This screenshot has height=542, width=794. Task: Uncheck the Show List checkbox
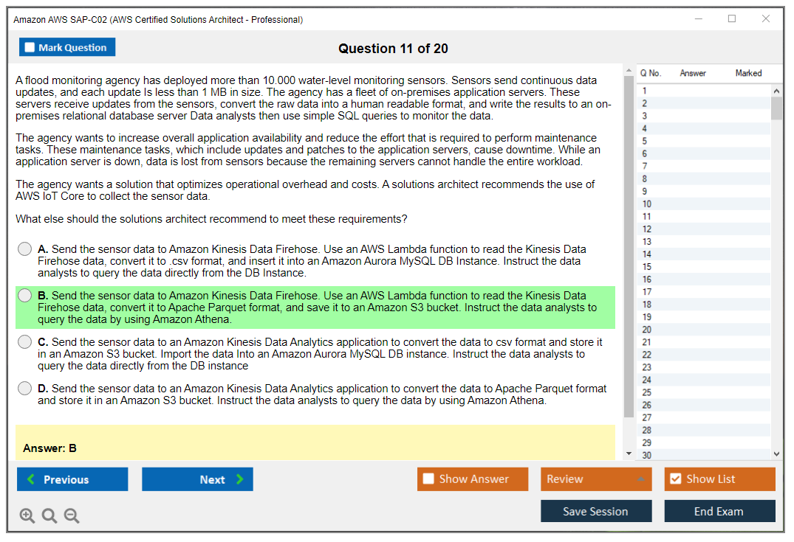click(675, 479)
